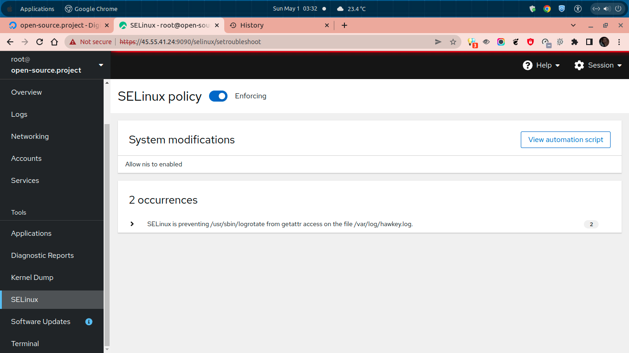Open the Session dropdown menu
The image size is (629, 353).
tap(598, 65)
